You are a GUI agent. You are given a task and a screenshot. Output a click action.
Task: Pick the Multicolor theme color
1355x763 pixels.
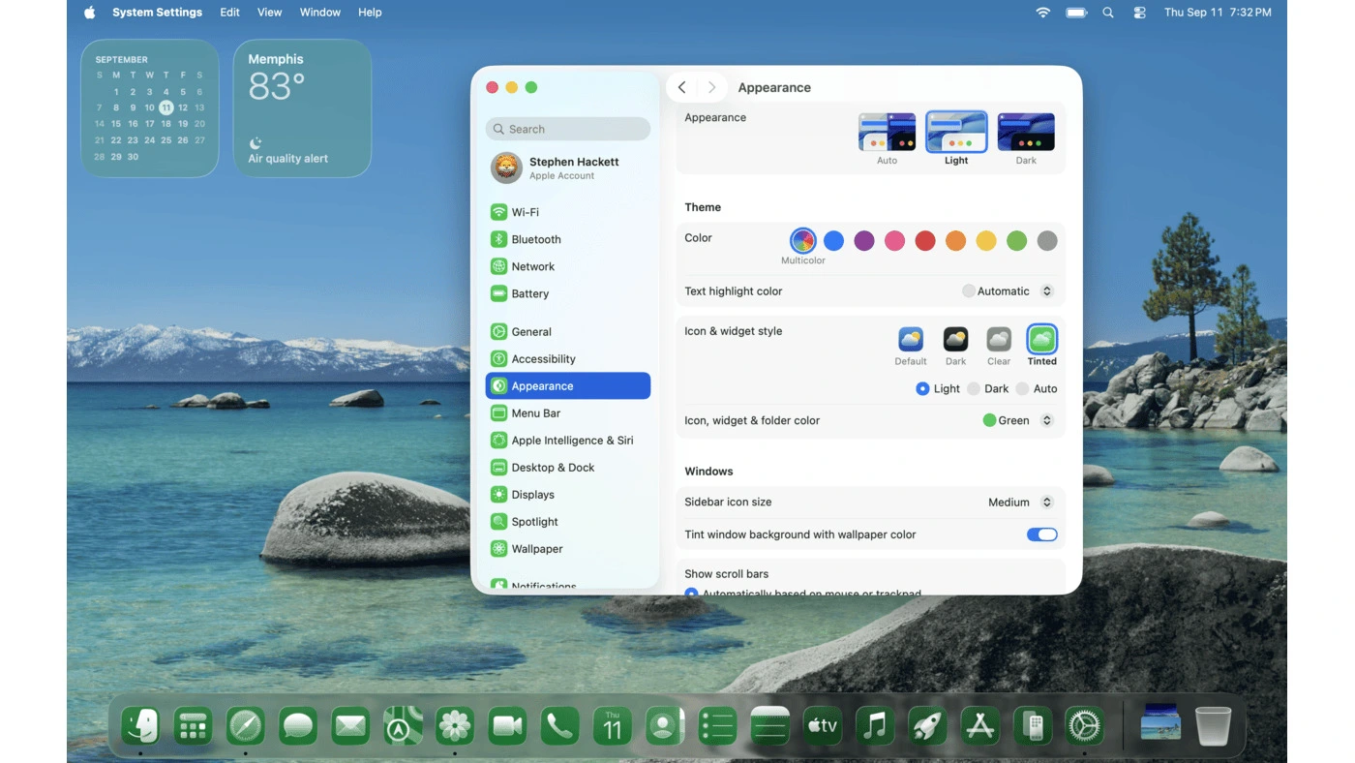[803, 240]
